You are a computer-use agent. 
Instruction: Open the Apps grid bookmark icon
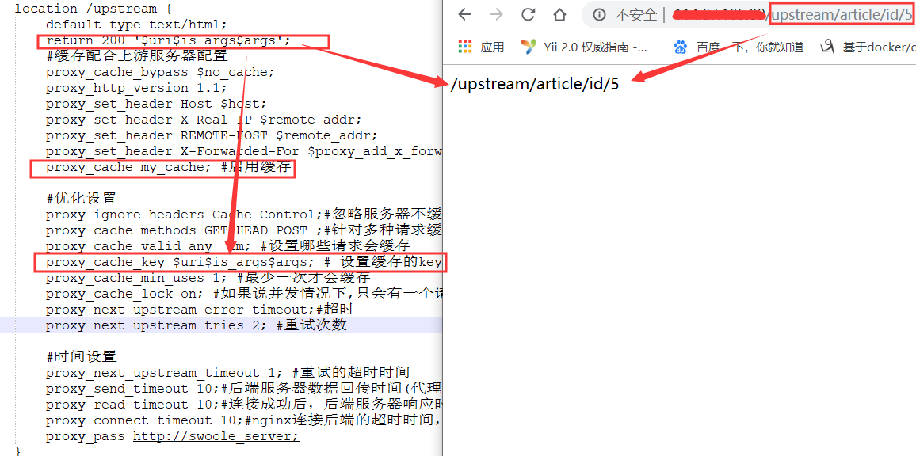pyautogui.click(x=464, y=47)
